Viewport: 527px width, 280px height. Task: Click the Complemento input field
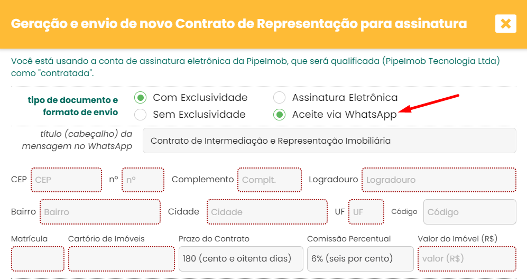270,180
